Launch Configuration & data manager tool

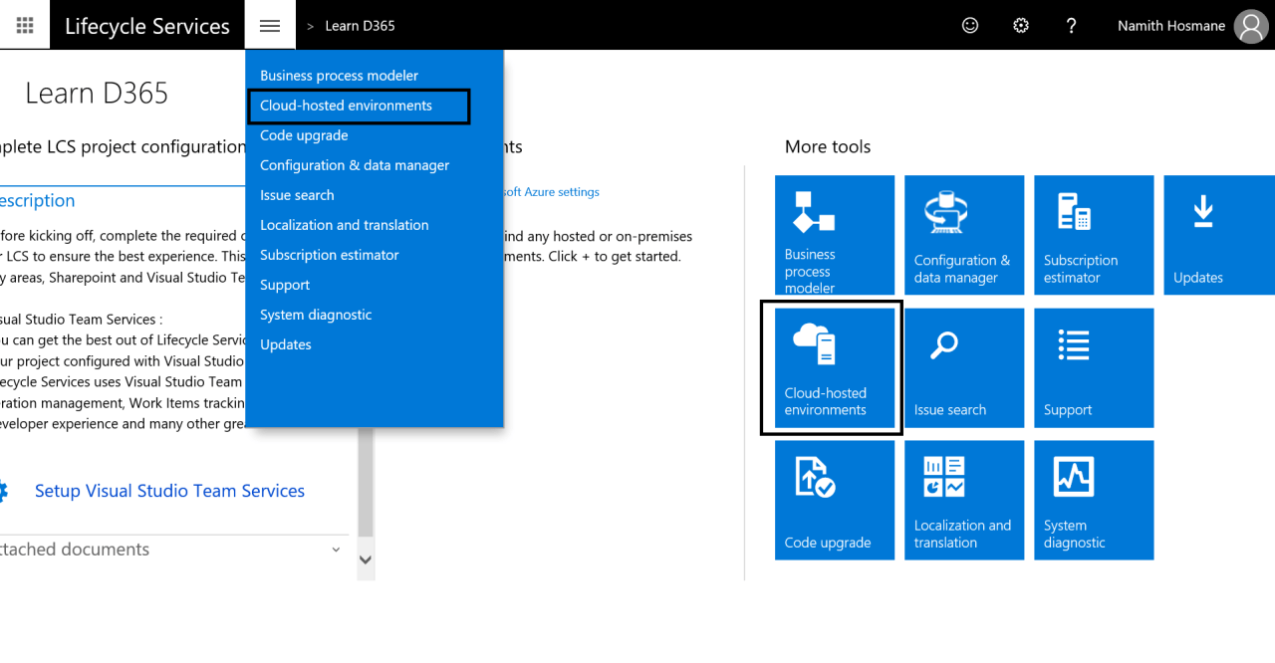point(963,235)
